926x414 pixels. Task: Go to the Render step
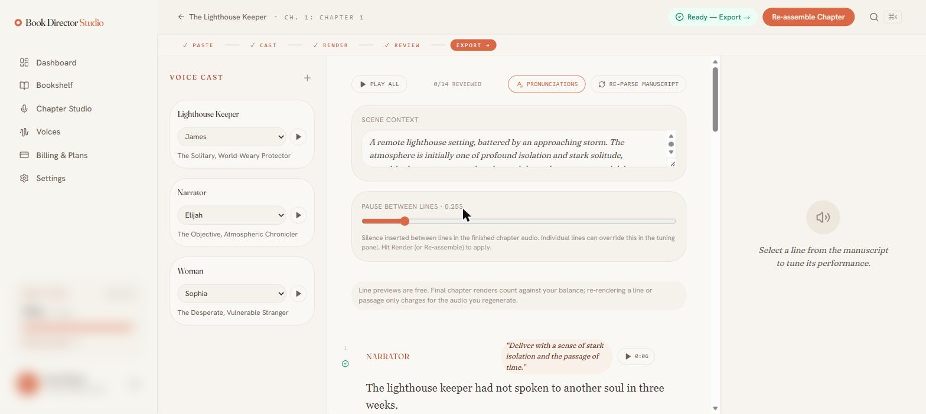331,45
